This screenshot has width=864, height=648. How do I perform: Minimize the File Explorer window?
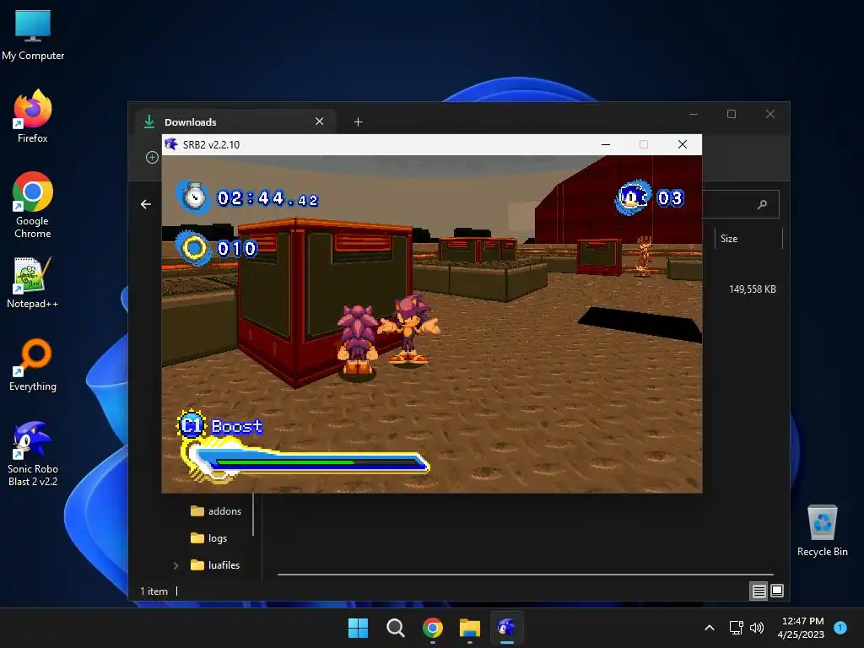[694, 114]
